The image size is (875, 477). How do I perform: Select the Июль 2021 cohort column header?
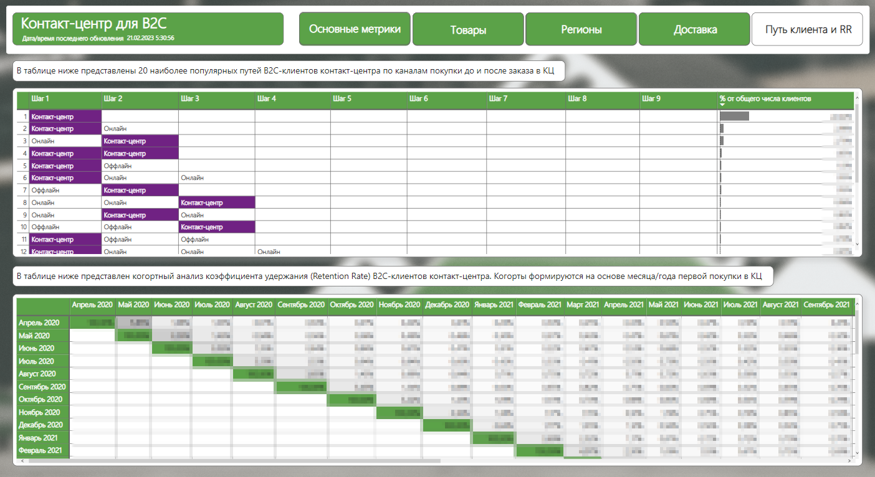click(x=740, y=305)
